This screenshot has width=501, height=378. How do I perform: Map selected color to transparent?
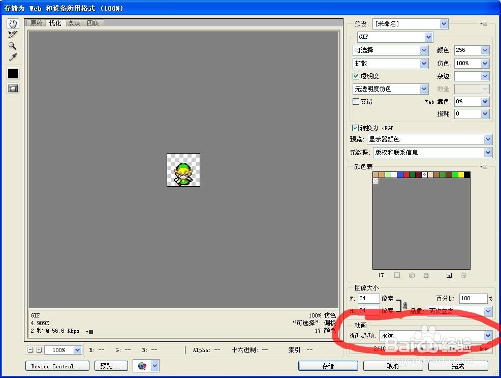pyautogui.click(x=397, y=275)
